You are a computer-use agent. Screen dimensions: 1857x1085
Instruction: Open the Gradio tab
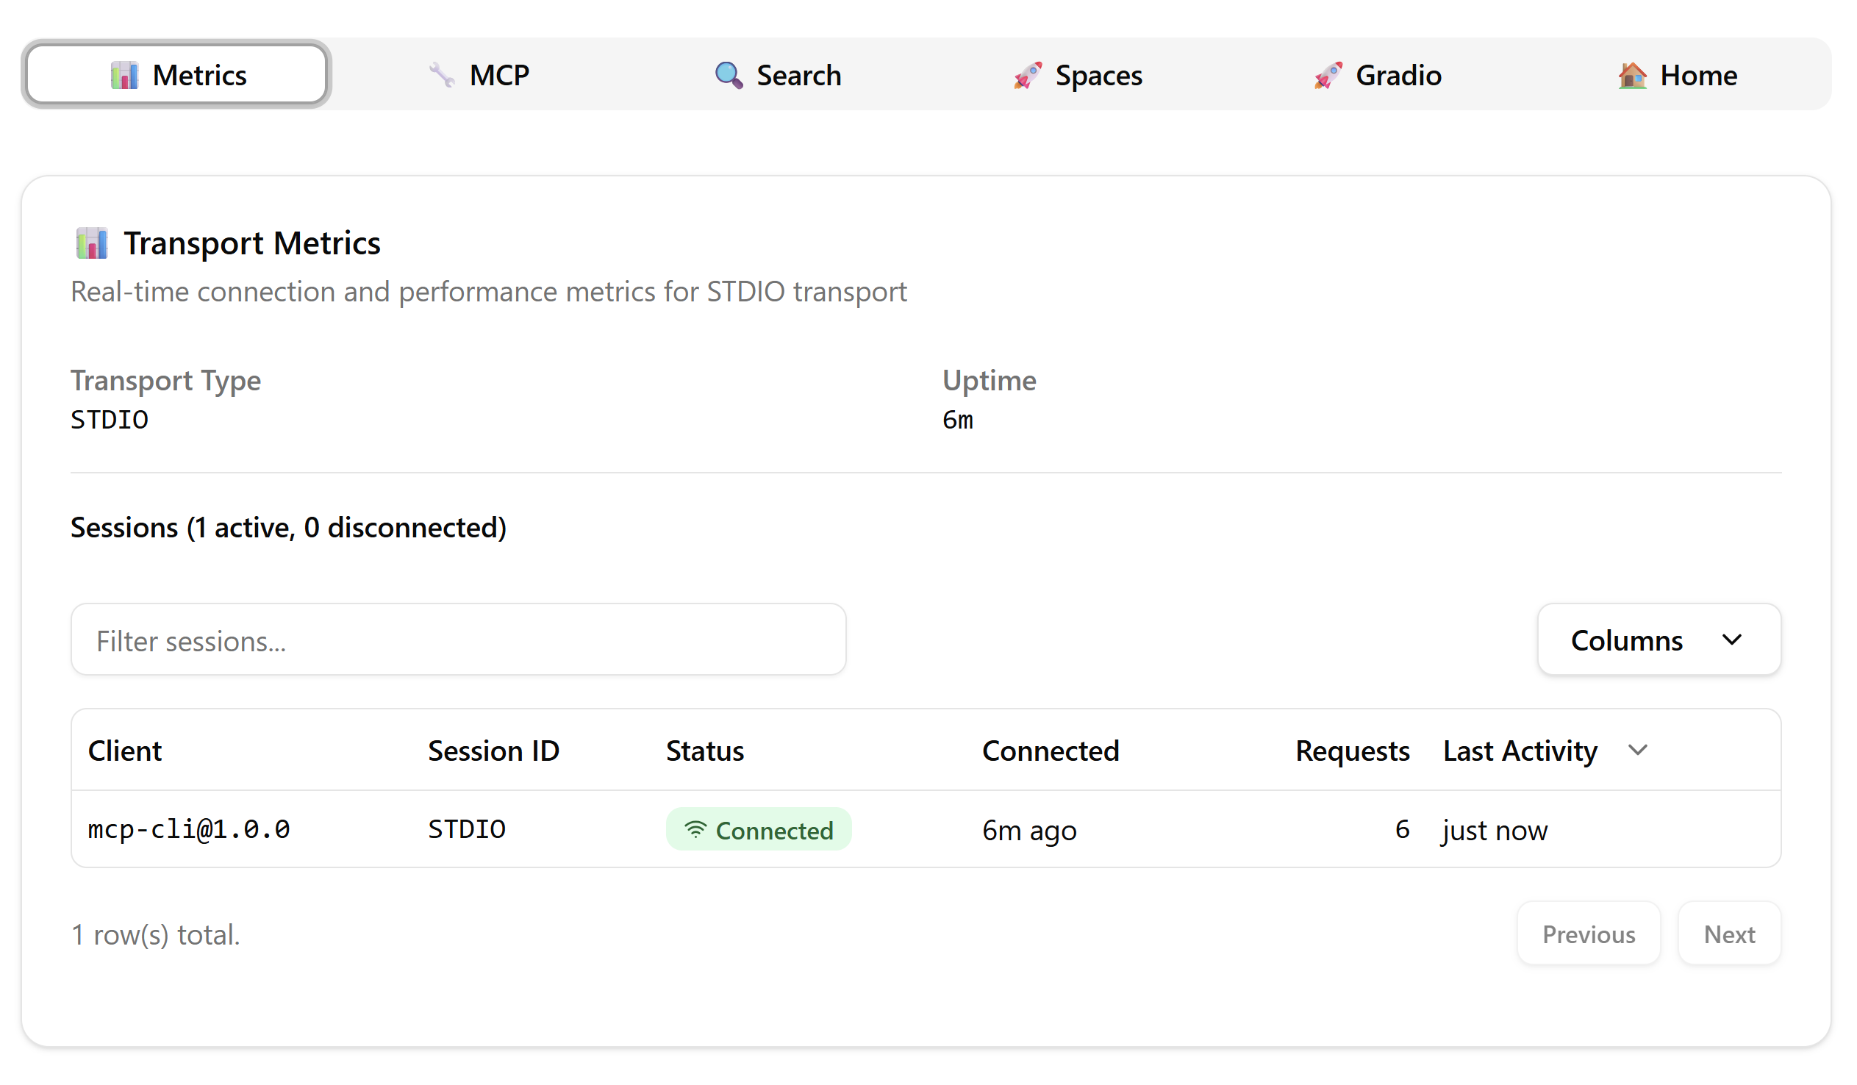pyautogui.click(x=1378, y=75)
